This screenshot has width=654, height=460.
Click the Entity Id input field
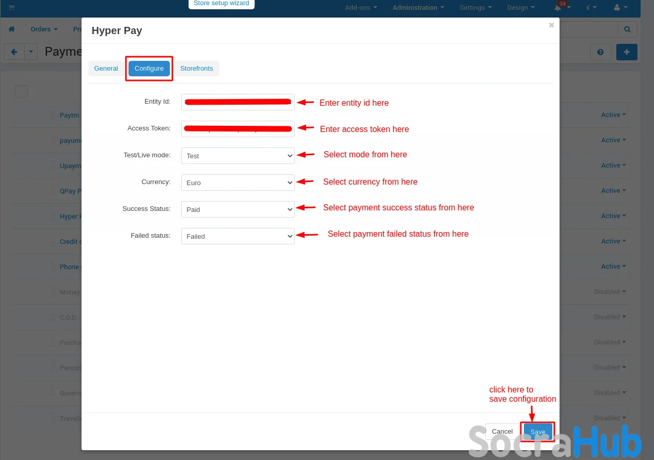pos(238,102)
